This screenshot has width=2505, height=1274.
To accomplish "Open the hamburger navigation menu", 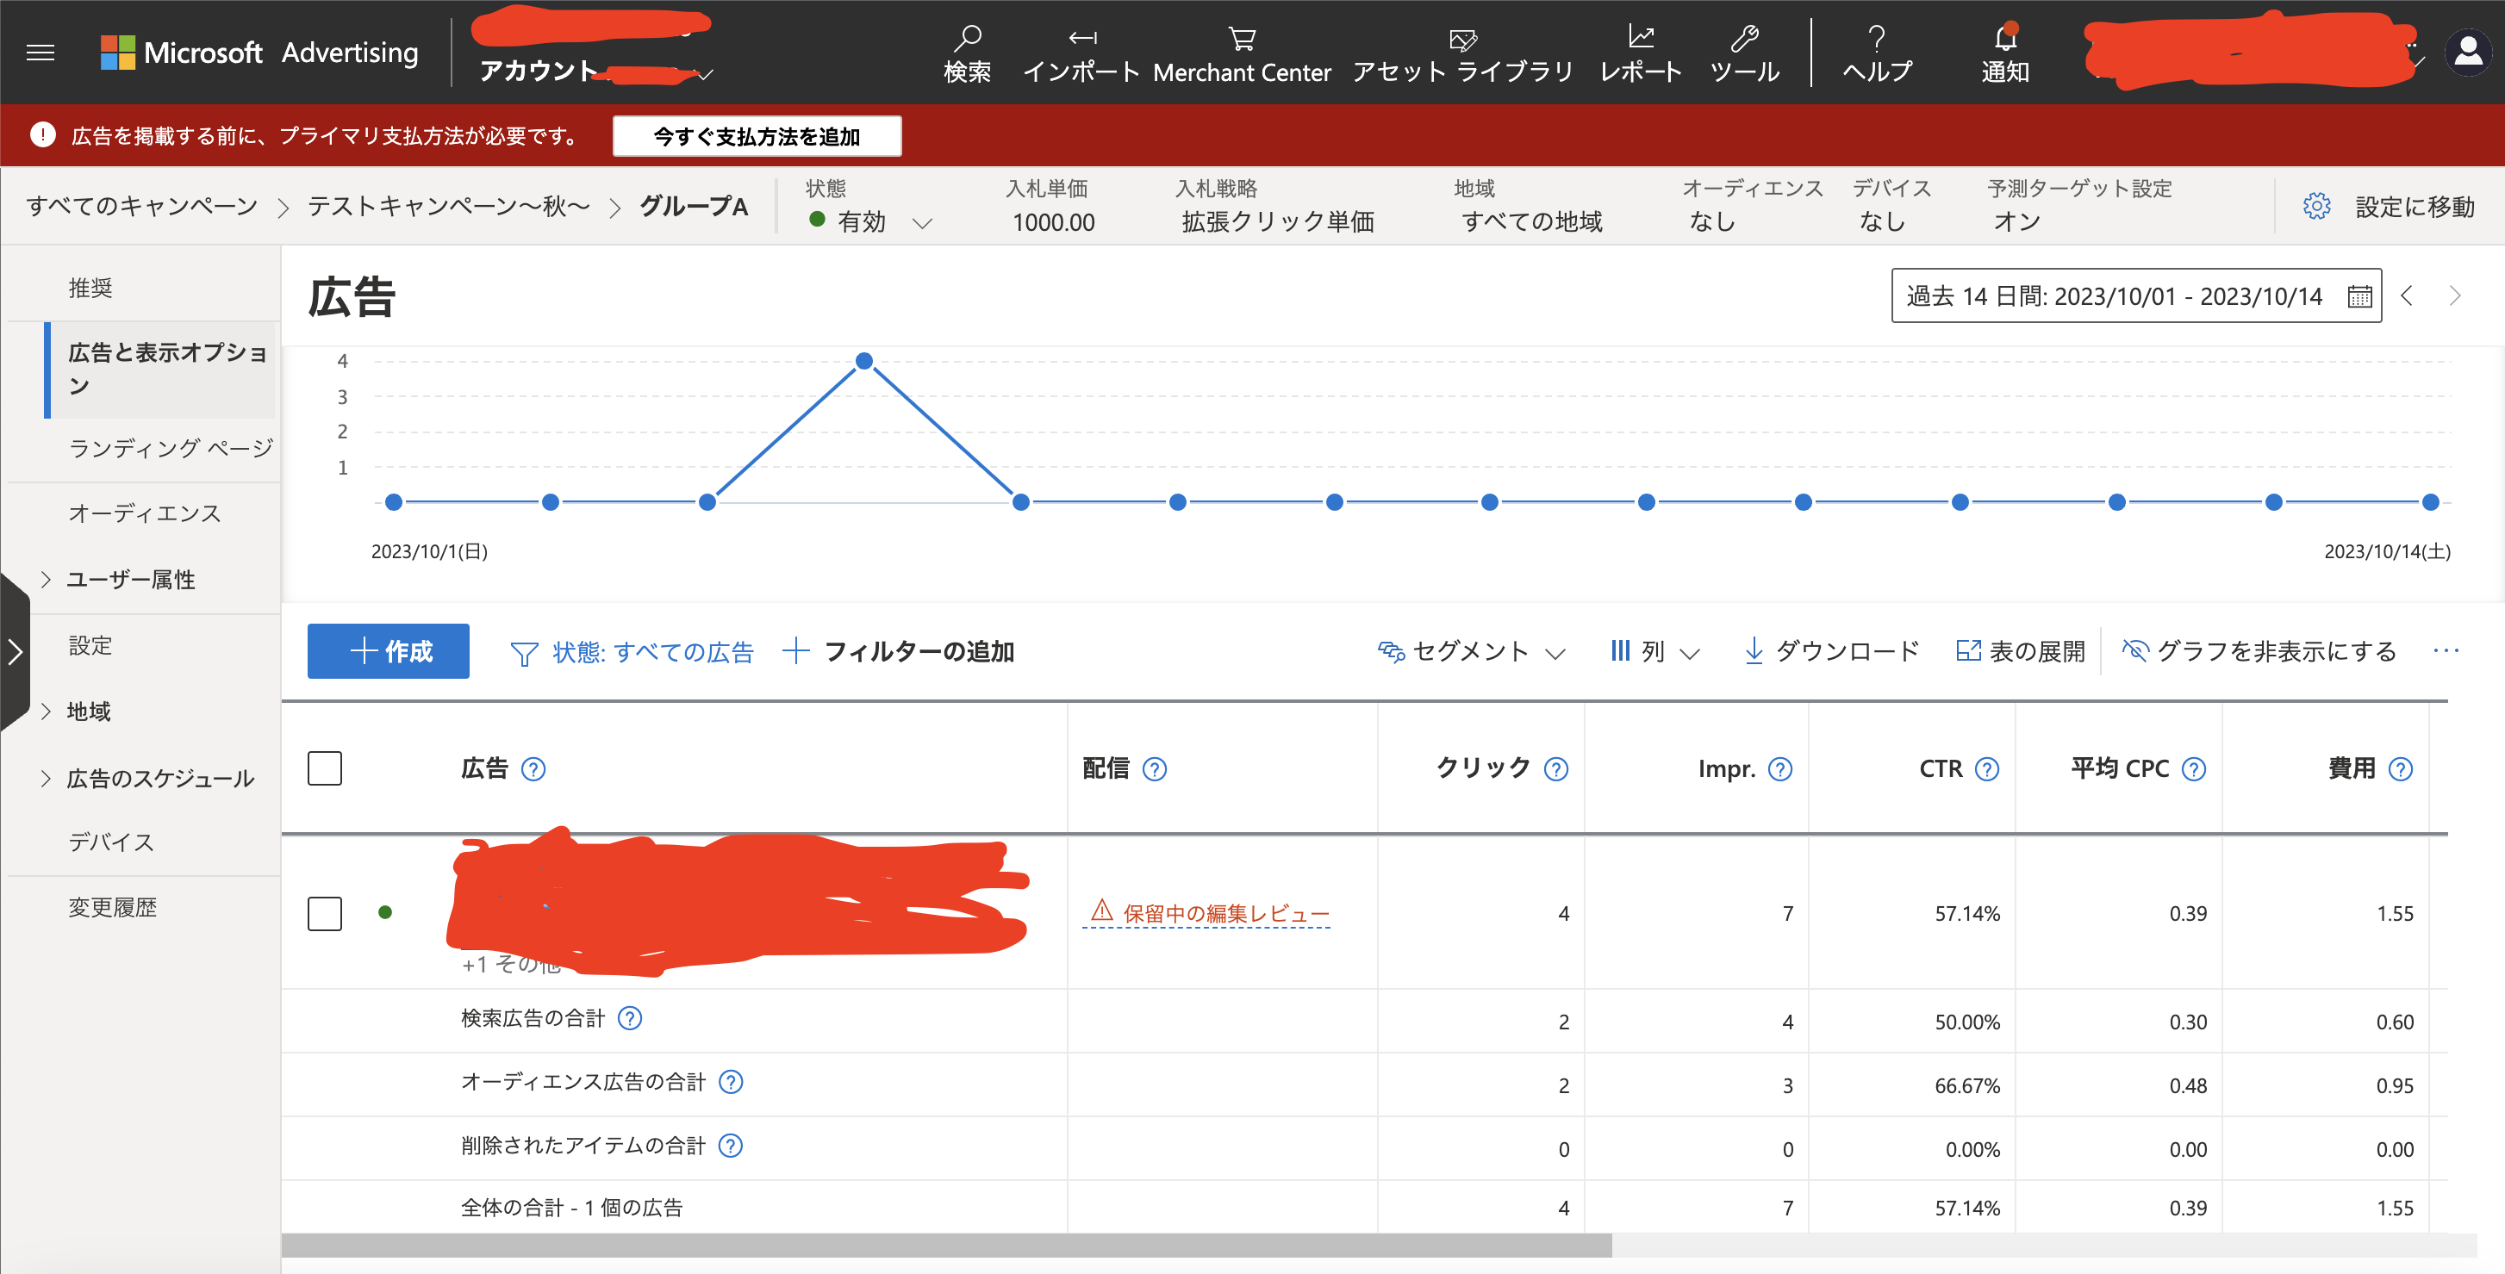I will click(40, 53).
